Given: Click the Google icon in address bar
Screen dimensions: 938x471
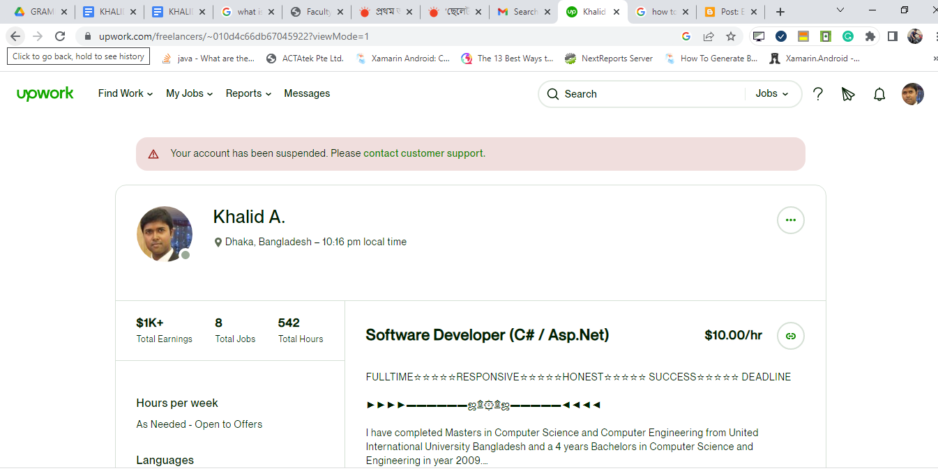Looking at the screenshot, I should (x=686, y=36).
